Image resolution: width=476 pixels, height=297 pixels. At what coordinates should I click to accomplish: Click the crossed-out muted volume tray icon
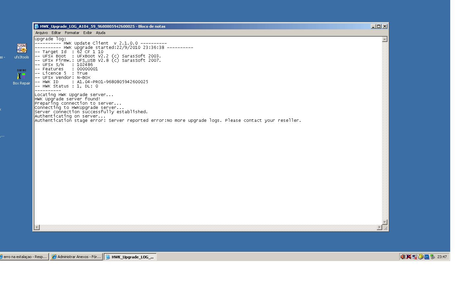[409, 257]
